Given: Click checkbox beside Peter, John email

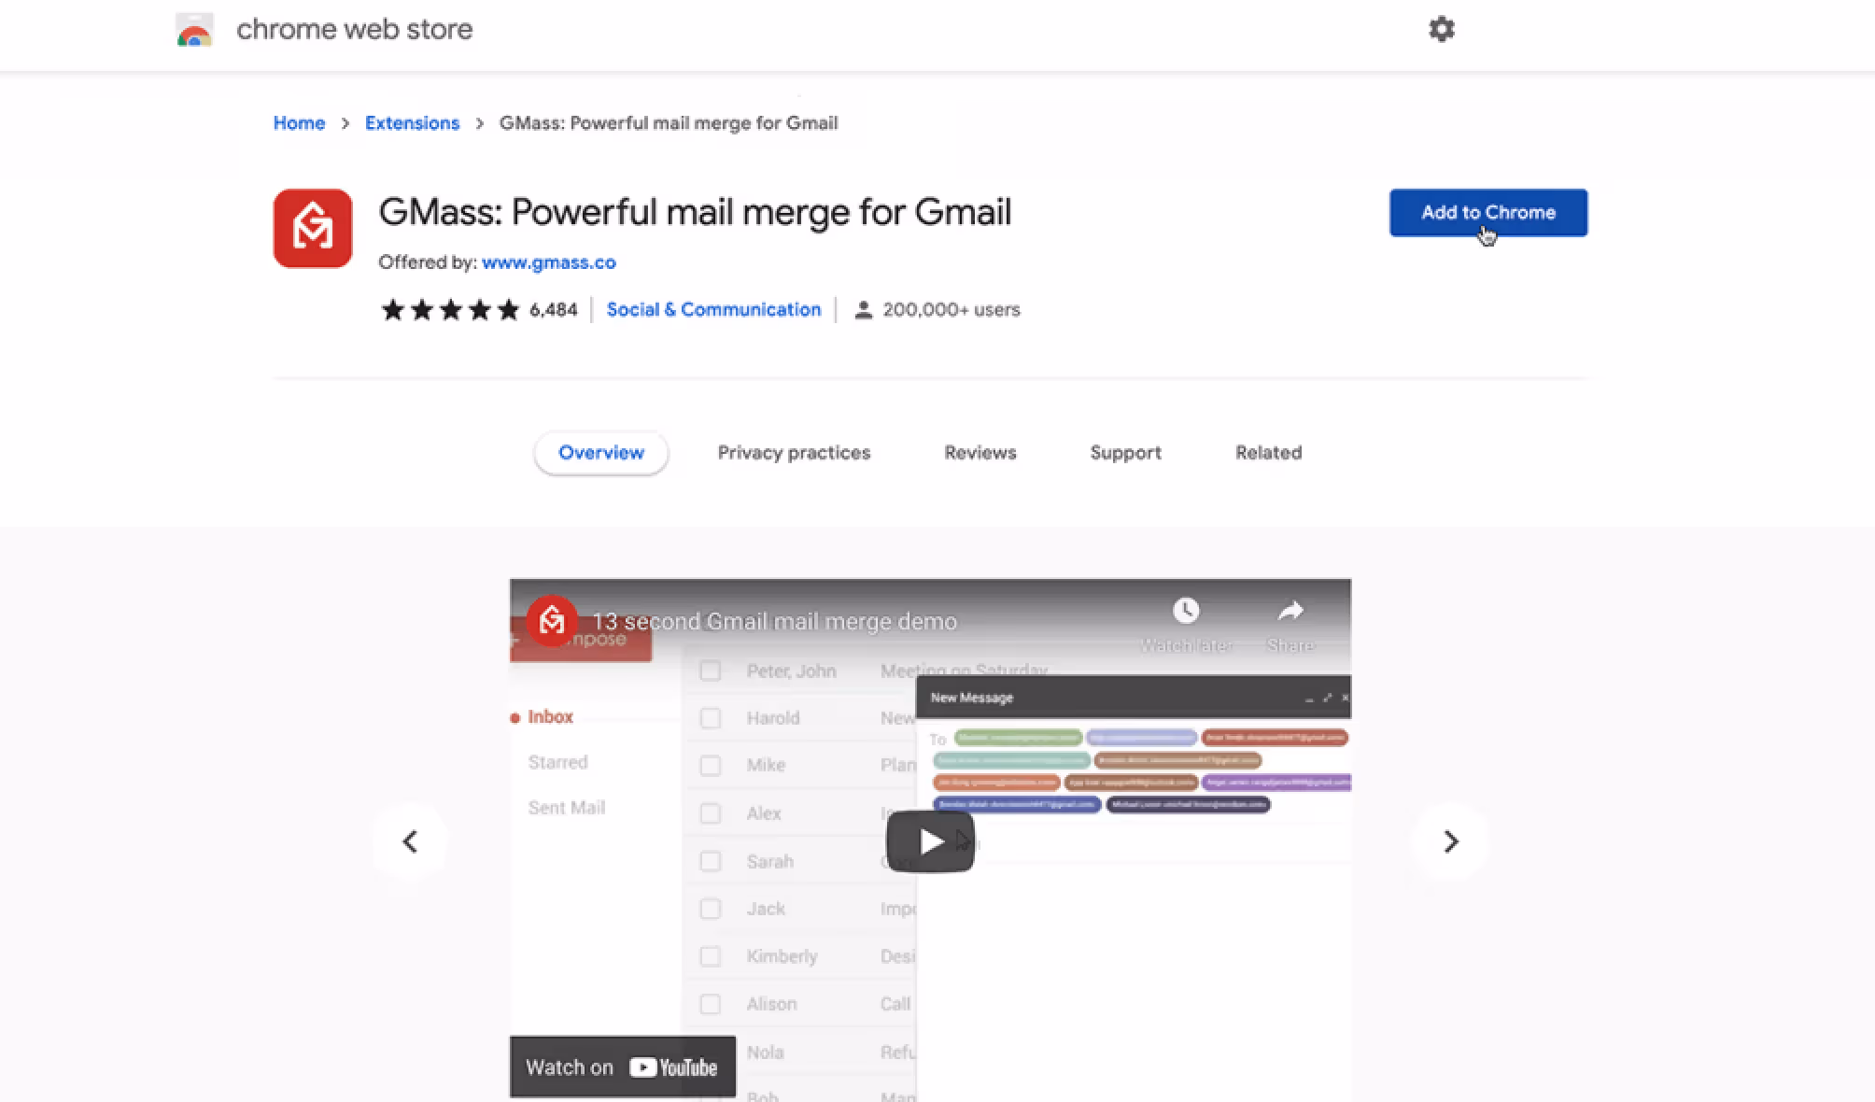Looking at the screenshot, I should [711, 671].
